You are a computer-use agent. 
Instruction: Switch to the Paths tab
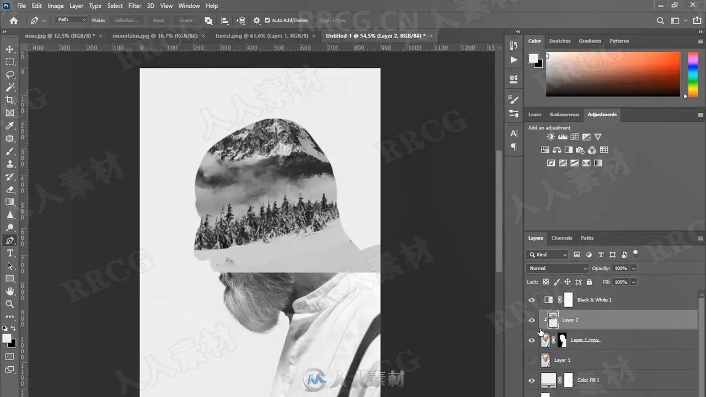(x=587, y=238)
